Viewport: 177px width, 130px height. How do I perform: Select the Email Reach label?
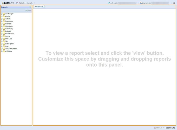coord(9,34)
